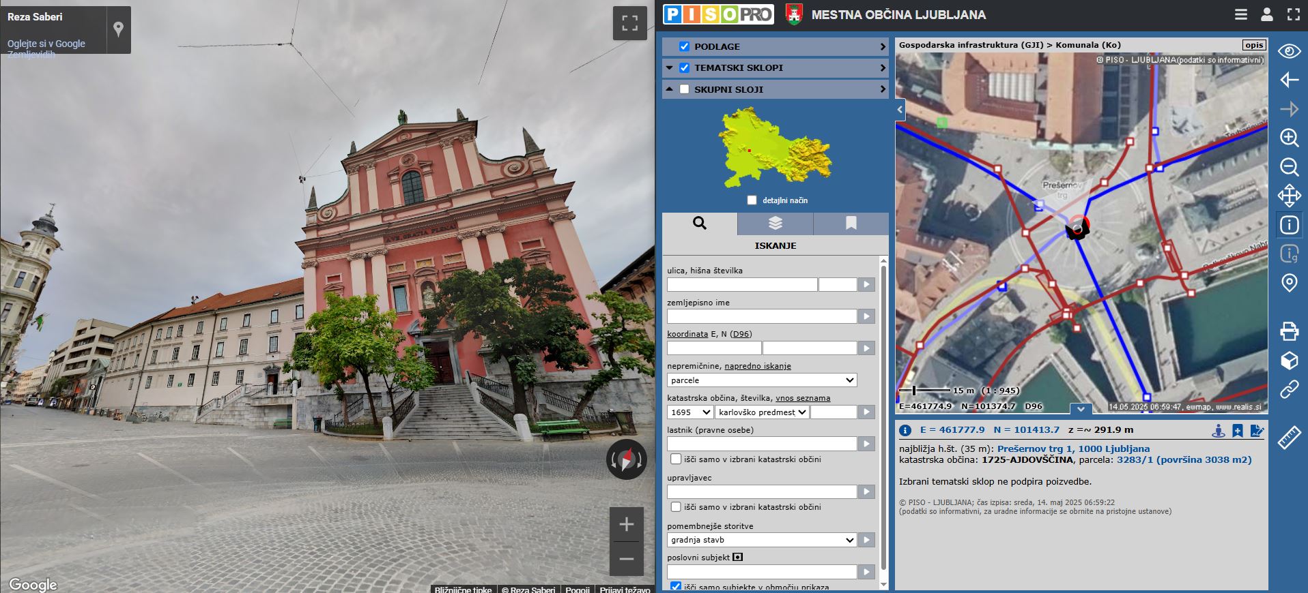The width and height of the screenshot is (1308, 593).
Task: Open the measure ruler tool
Action: (1289, 438)
